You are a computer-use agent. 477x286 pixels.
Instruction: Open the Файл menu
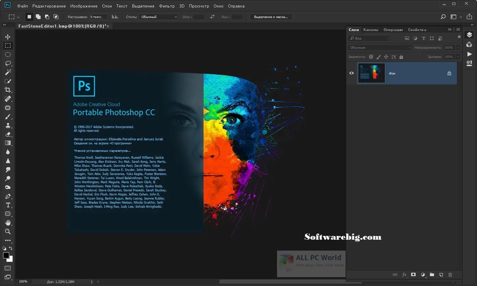click(x=23, y=6)
